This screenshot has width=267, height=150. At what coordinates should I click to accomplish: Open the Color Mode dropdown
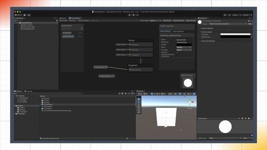coord(156,20)
